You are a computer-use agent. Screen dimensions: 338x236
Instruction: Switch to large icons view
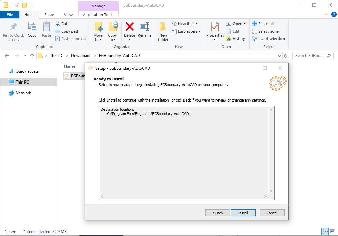click(x=333, y=232)
